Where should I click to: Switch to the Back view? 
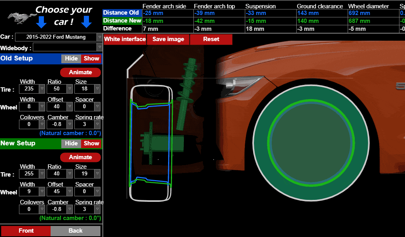point(76,231)
